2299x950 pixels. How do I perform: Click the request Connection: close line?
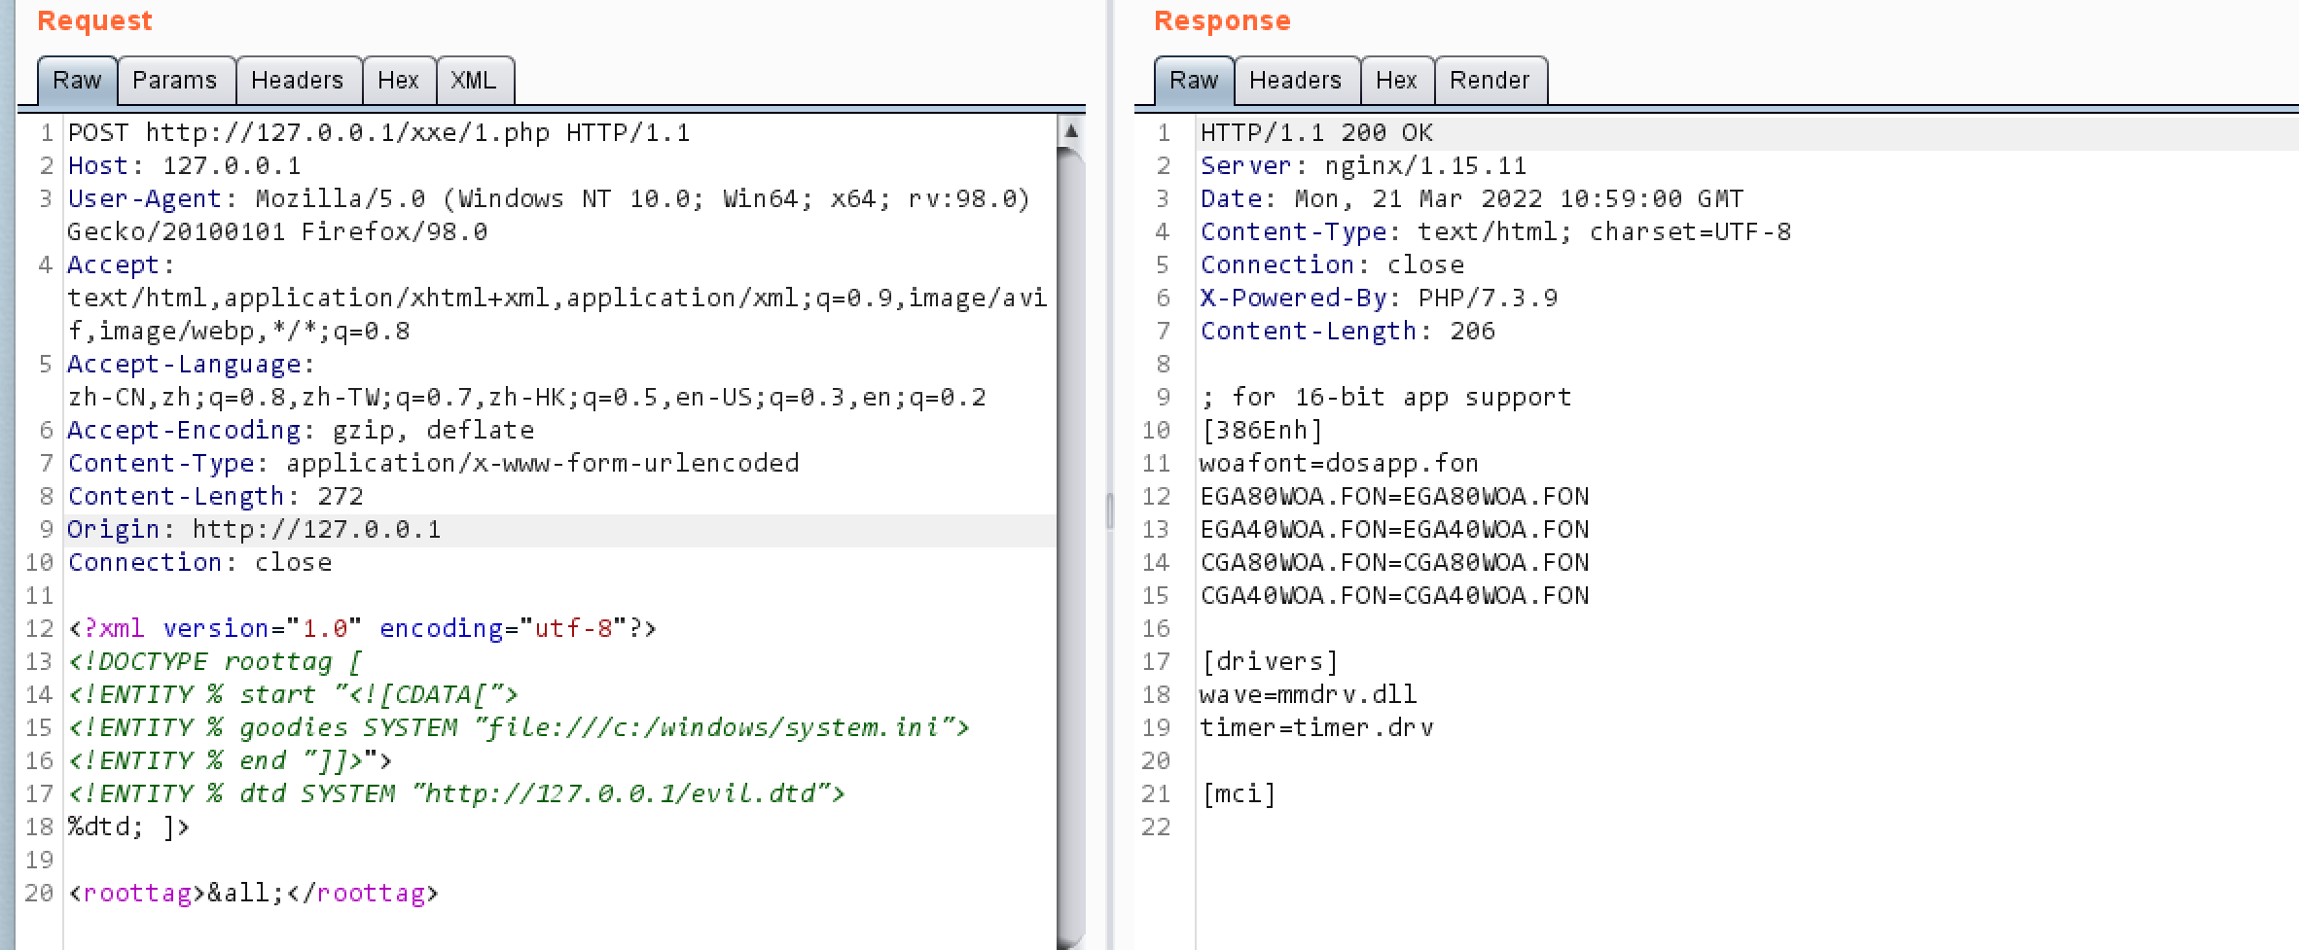click(199, 563)
